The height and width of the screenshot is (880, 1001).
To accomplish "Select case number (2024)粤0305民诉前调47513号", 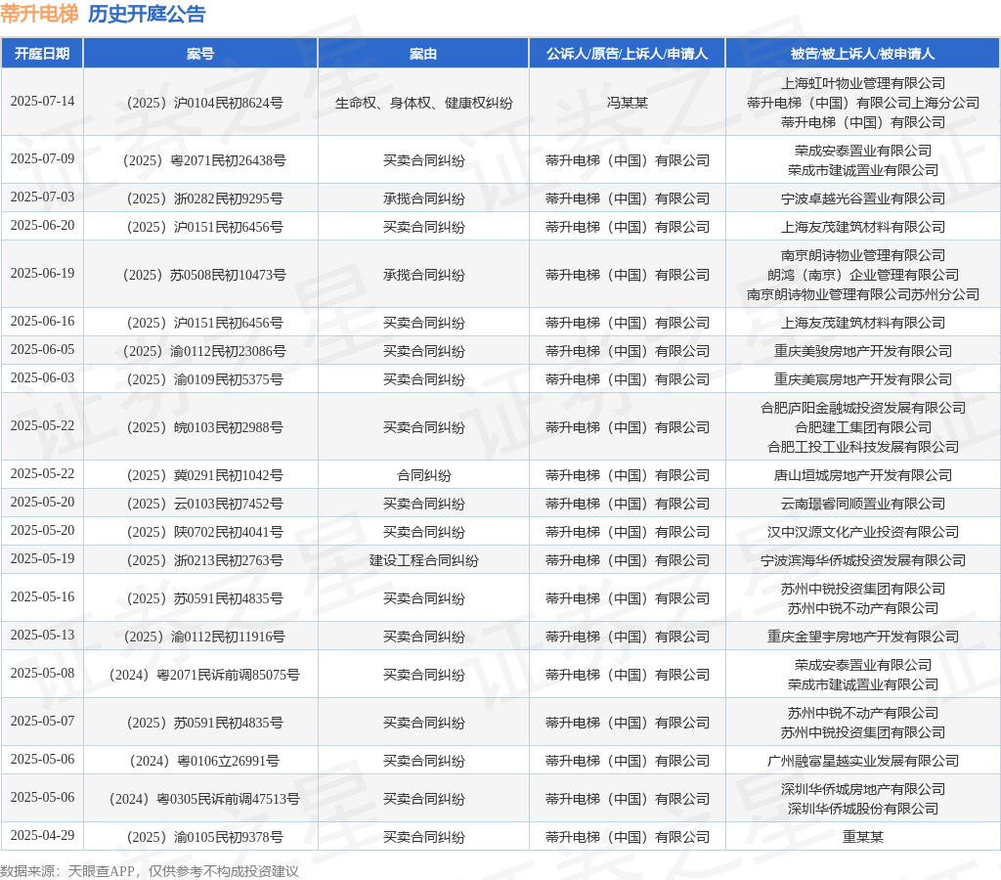I will point(204,799).
